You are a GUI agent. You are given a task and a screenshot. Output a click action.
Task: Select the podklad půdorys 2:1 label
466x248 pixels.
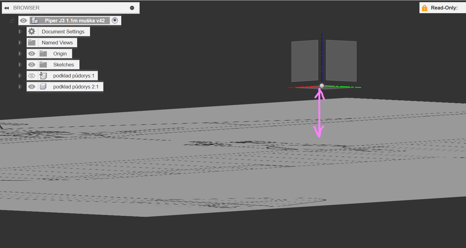pos(76,87)
